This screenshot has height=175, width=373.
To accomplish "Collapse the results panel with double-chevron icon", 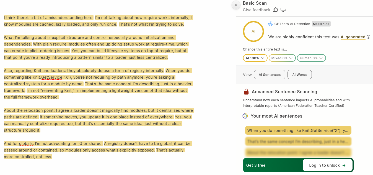I will (236, 5).
